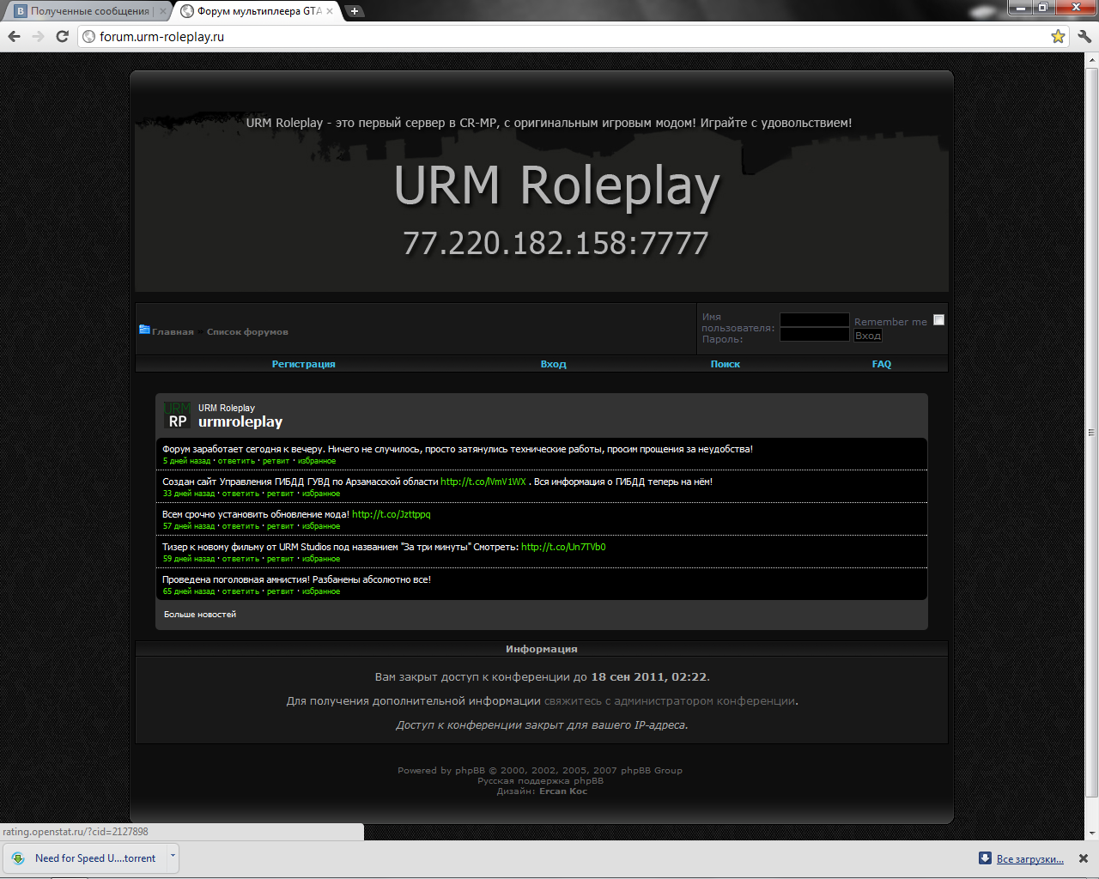Click 'избранное' under the 5 дней tweet
Image resolution: width=1099 pixels, height=879 pixels.
[317, 461]
